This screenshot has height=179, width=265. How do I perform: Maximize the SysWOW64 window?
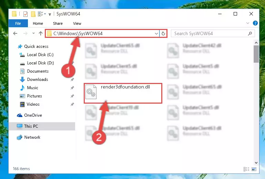[235, 14]
